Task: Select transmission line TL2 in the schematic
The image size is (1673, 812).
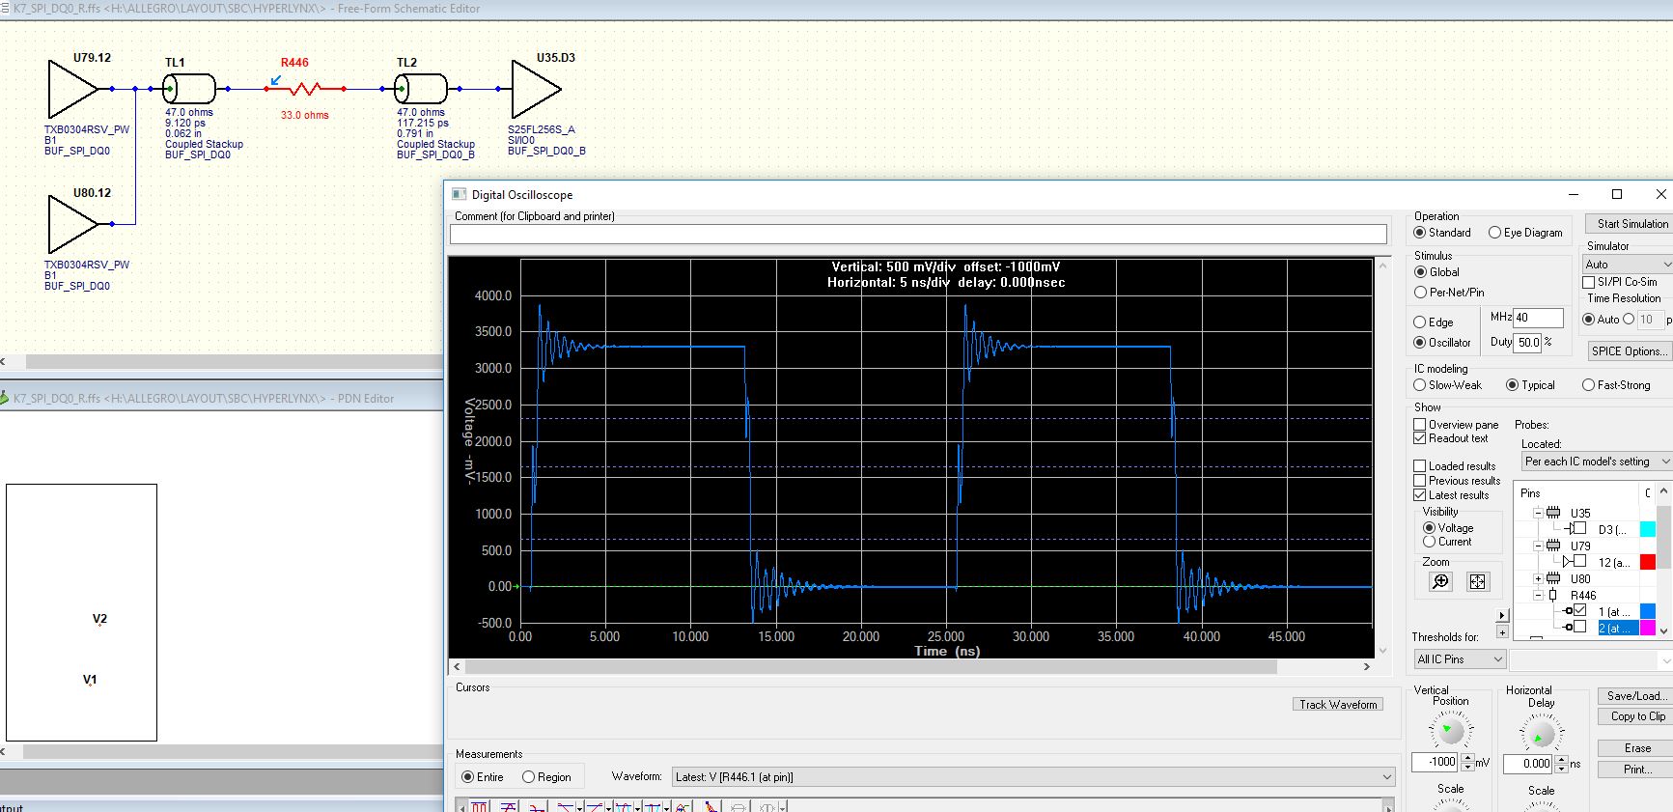Action: (x=421, y=89)
